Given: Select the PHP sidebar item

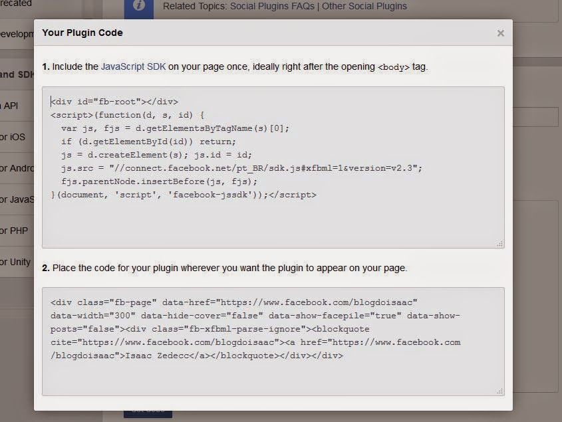Looking at the screenshot, I should pos(17,231).
